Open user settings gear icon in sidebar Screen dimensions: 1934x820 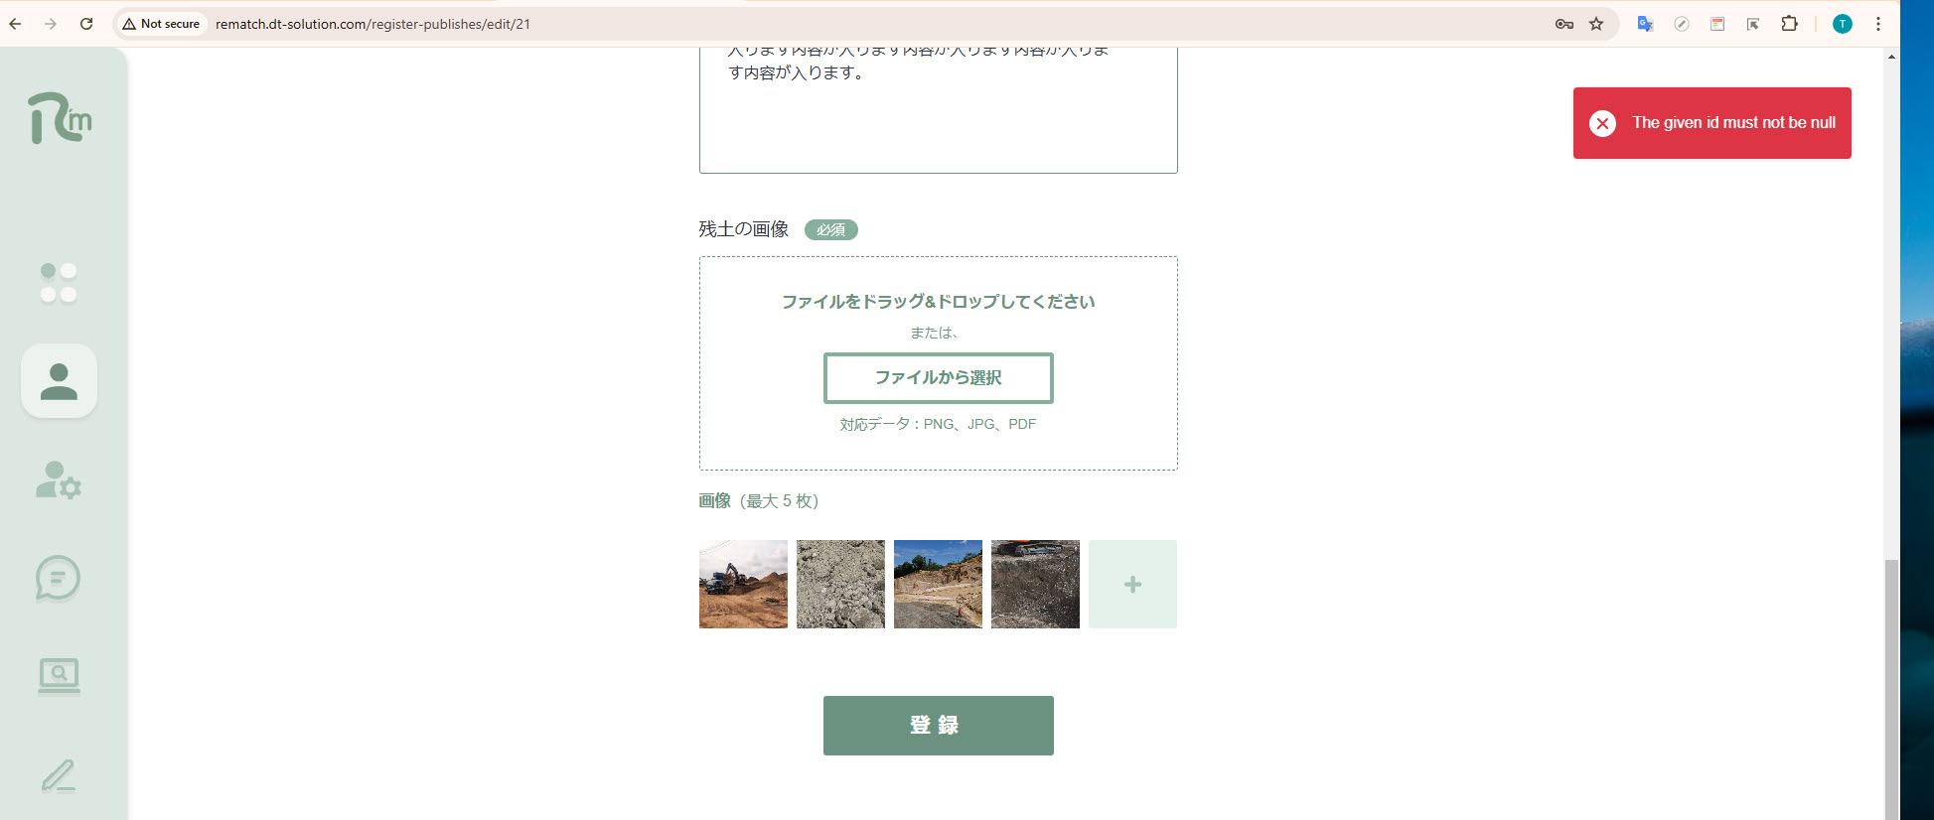[x=59, y=480]
